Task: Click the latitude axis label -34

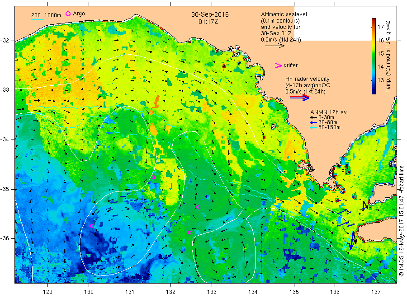Action: coord(5,140)
